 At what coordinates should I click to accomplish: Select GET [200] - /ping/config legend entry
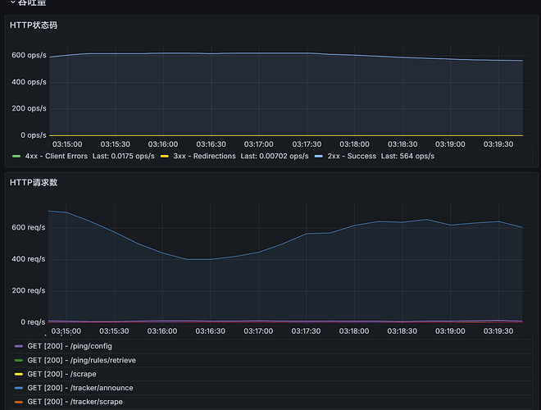point(70,346)
